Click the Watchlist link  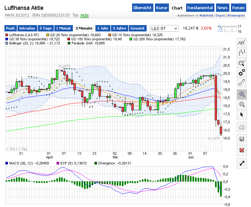tap(206, 16)
